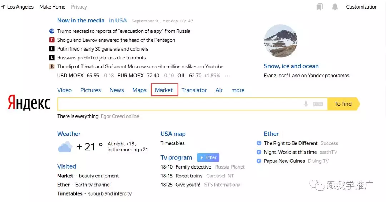Open the Customization menu
This screenshot has height=202, width=386.
362,7
